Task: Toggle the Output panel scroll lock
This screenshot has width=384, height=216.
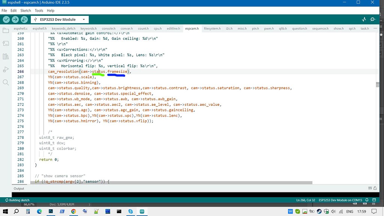Action: pos(376,188)
